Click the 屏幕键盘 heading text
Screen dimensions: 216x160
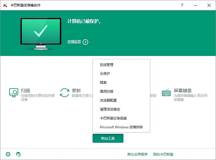(x=183, y=90)
